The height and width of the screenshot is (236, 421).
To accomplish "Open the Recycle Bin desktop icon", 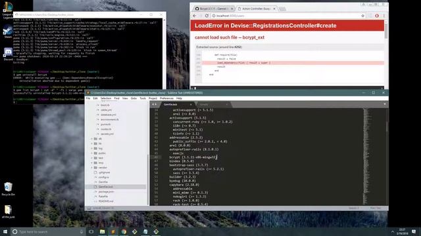I will (x=8, y=189).
